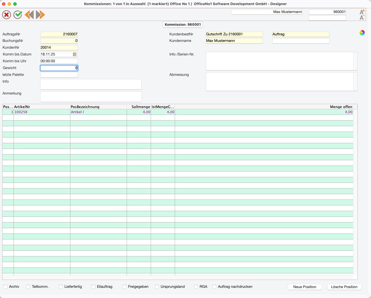Click the red cancel X icon
371x298 pixels.
[7, 15]
